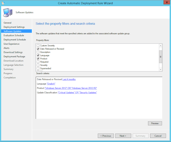Edit the 'Last 4 months' date criteria
The height and width of the screenshot is (142, 171).
click(x=69, y=79)
